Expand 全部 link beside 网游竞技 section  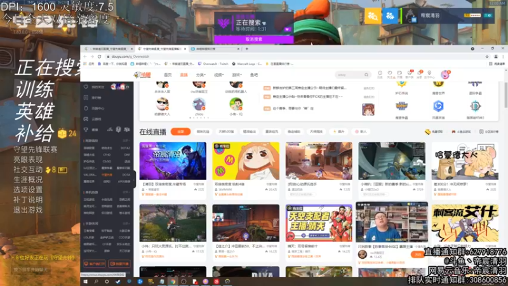126,140
